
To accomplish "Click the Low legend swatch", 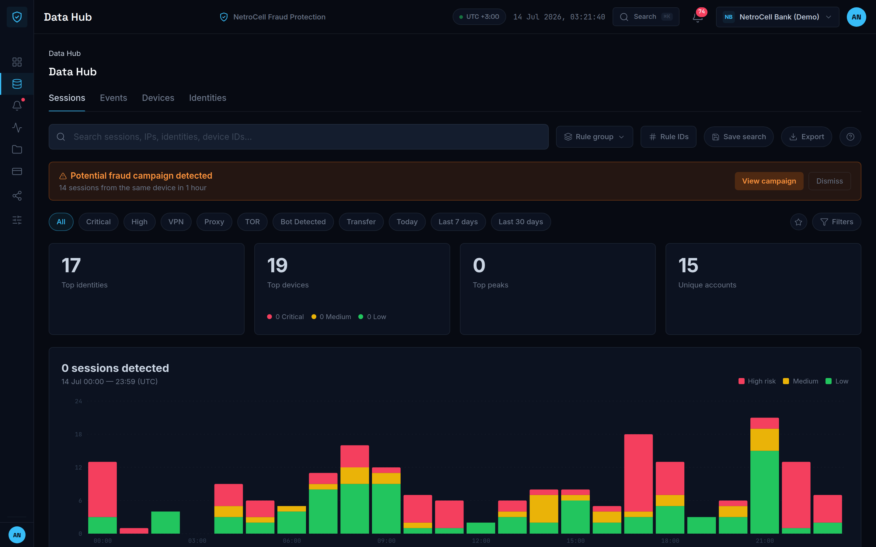I will (x=828, y=381).
